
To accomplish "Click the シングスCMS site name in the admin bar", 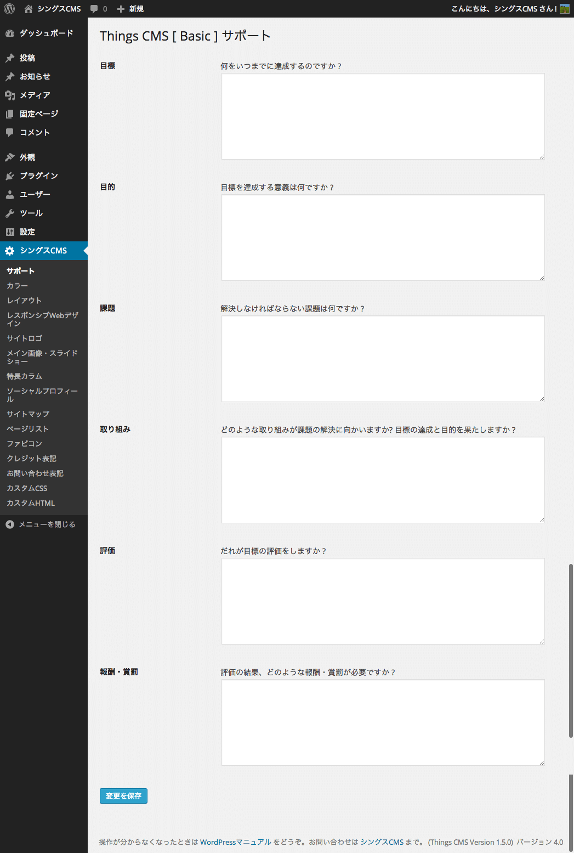I will point(59,9).
